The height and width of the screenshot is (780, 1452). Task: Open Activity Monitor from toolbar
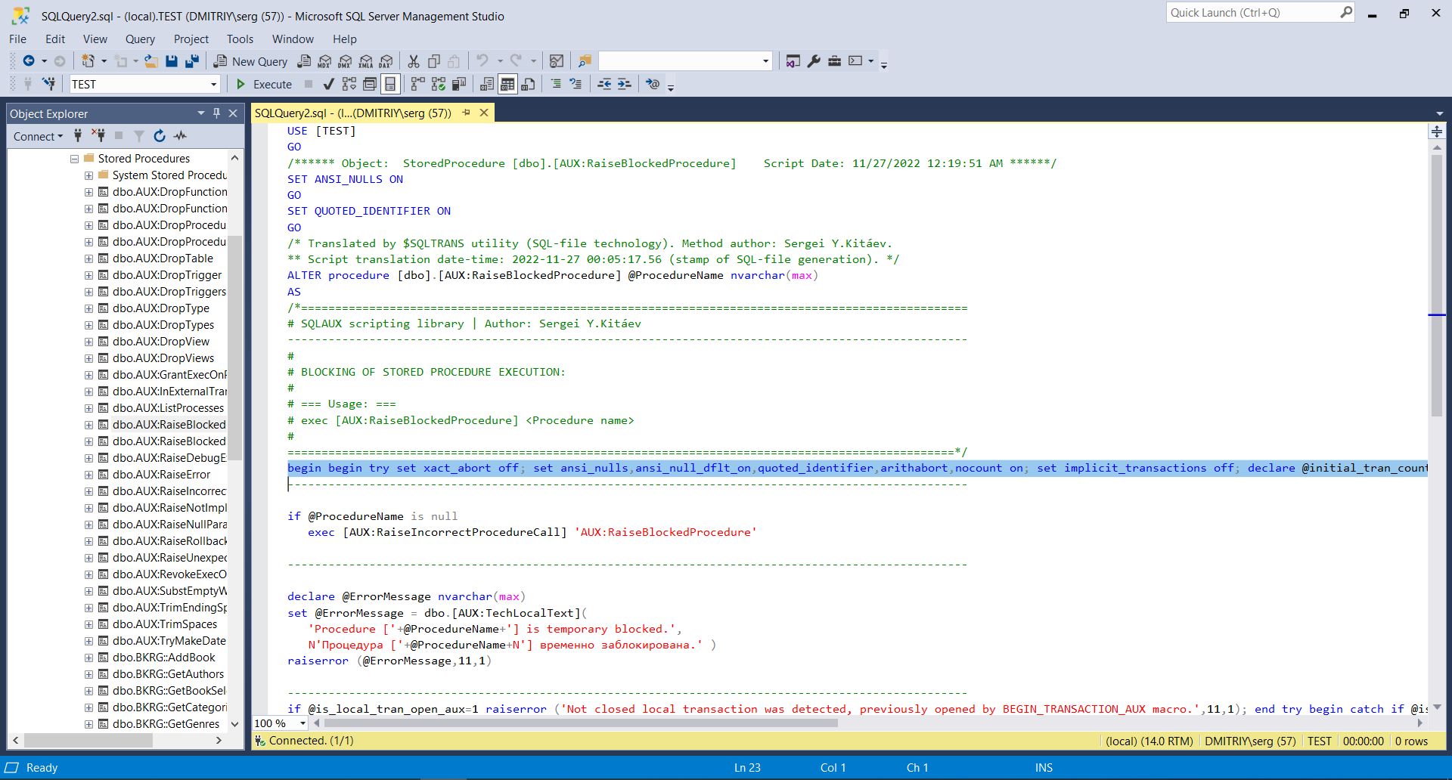pos(557,61)
